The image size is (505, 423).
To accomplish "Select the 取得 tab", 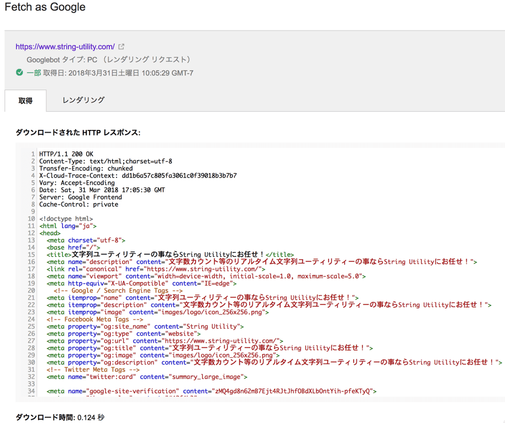I will click(x=25, y=101).
